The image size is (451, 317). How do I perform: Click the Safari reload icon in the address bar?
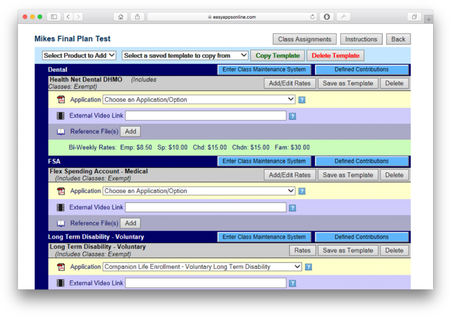(311, 16)
